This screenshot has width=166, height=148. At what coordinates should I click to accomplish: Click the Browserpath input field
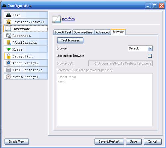coord(120,63)
